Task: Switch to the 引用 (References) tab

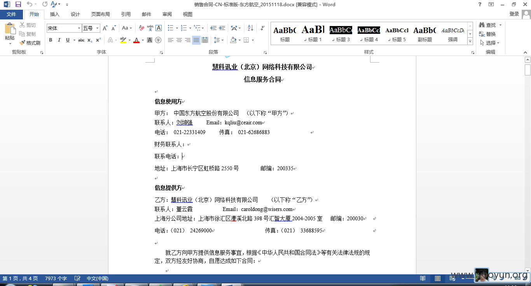Action: pos(126,14)
